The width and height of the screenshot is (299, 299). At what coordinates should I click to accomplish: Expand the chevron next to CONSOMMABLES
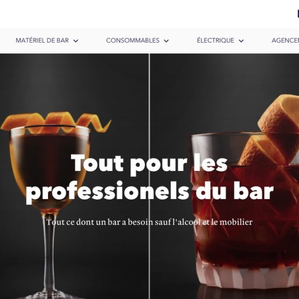pos(166,41)
